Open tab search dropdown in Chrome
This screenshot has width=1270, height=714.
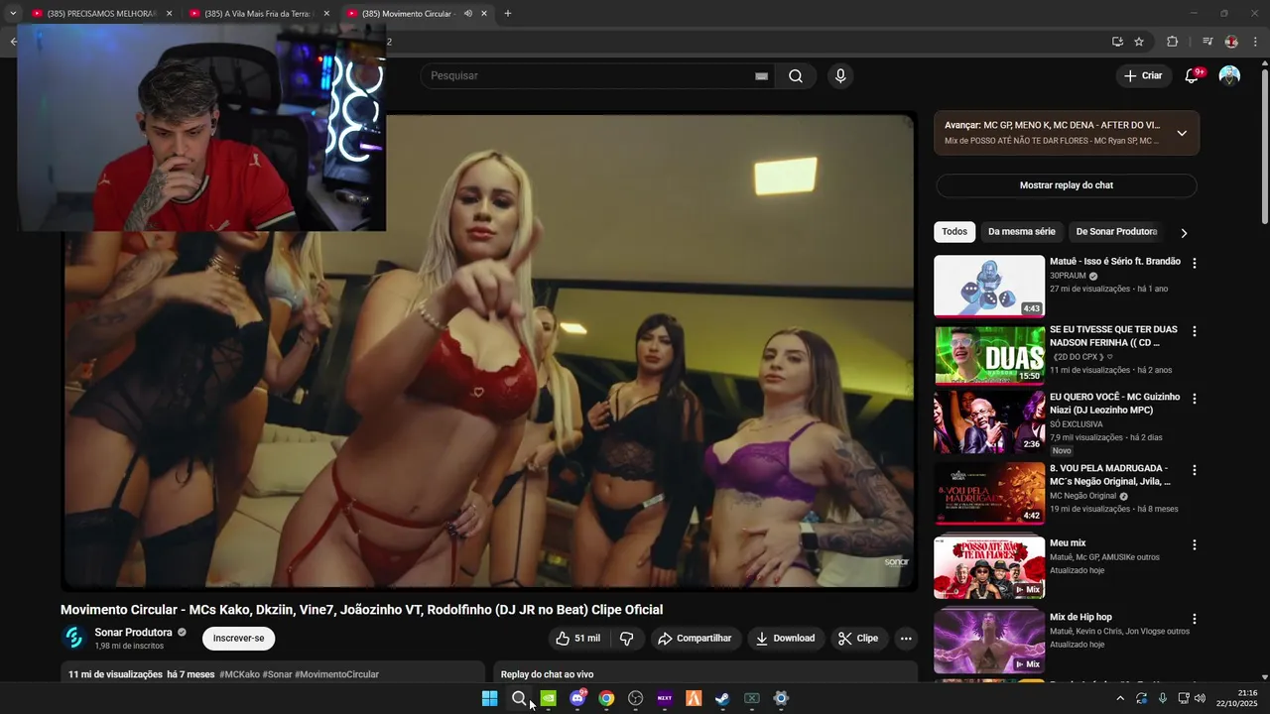(x=13, y=14)
